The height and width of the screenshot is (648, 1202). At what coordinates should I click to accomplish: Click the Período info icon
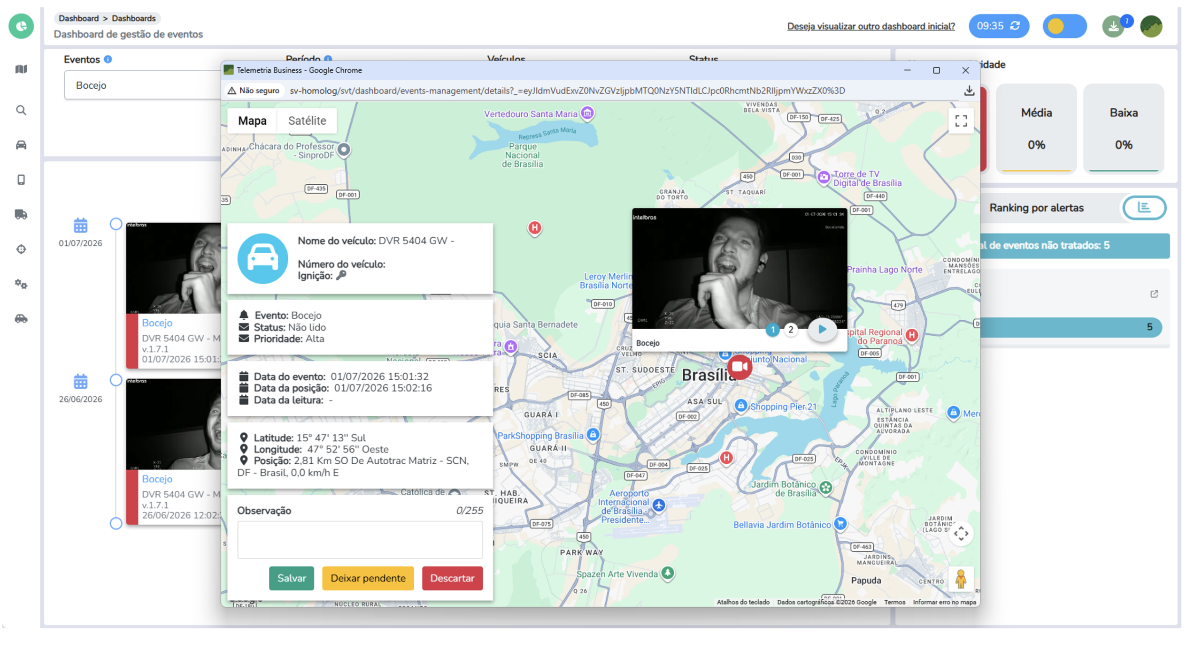(327, 59)
